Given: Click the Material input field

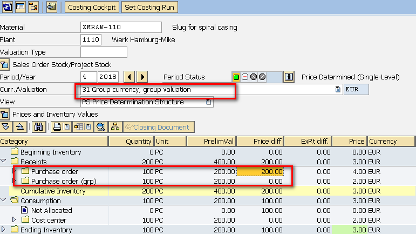Looking at the screenshot, I should (121, 28).
